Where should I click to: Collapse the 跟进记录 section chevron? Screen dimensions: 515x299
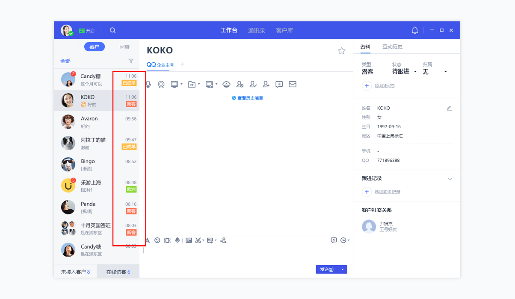[450, 179]
